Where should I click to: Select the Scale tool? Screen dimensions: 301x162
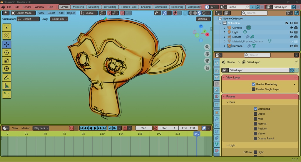pos(6,60)
